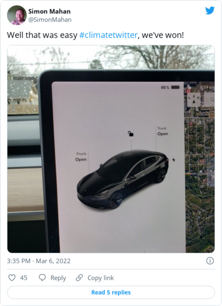Click the copy link chain icon
Viewport: 222px width, 306px height.
(x=79, y=277)
